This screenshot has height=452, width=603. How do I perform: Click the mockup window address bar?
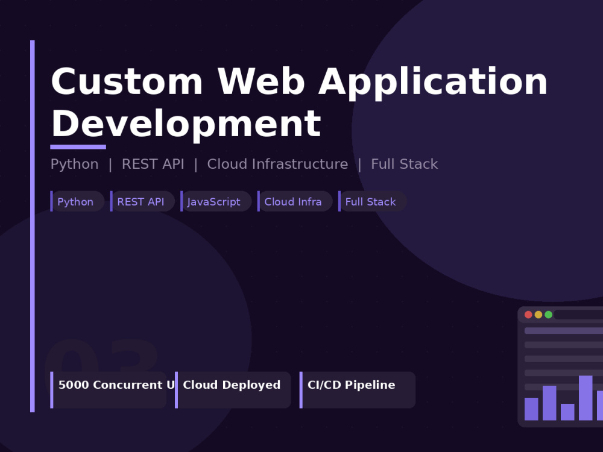click(x=578, y=315)
